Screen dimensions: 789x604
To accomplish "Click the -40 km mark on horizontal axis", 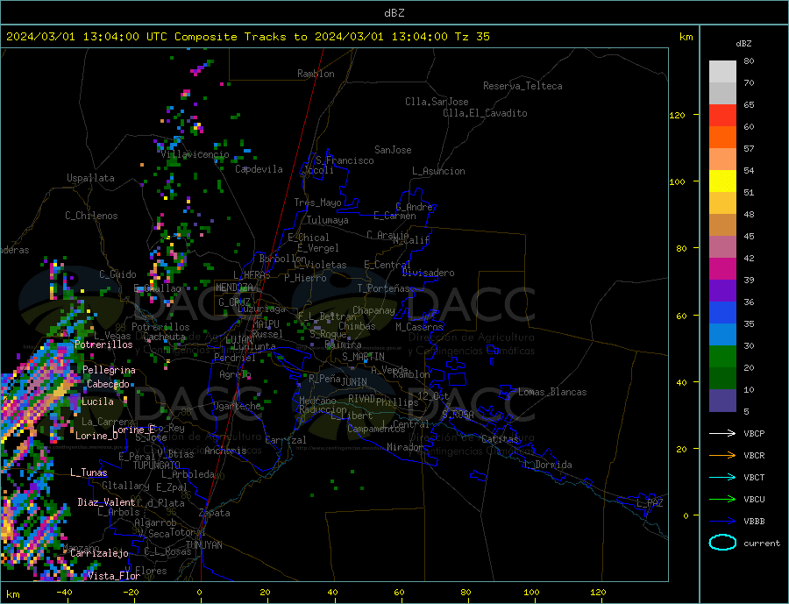I will point(64,593).
